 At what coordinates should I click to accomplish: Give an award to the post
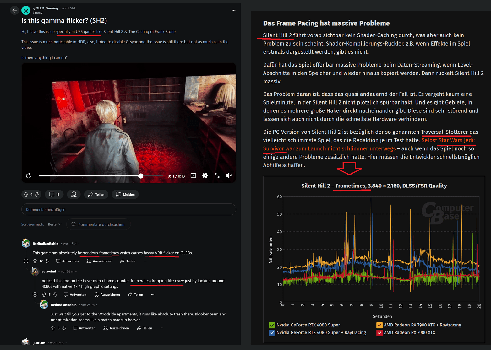74,194
